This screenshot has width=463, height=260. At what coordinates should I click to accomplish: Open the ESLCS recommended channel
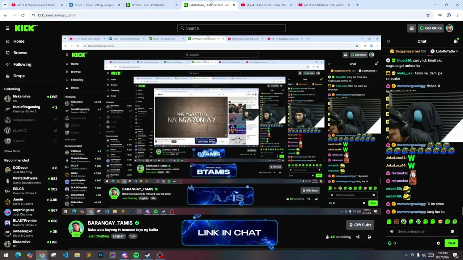[x=31, y=191]
